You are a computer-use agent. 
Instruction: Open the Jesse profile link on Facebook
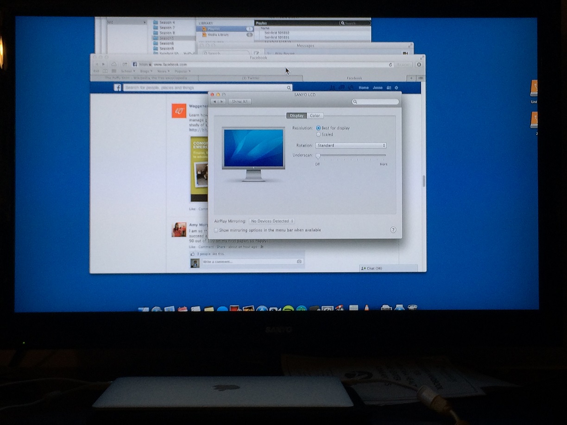pos(378,87)
